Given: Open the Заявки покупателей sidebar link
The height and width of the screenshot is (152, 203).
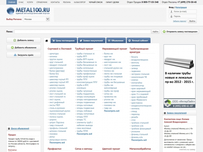Looking at the screenshot, I should pyautogui.click(x=177, y=113).
